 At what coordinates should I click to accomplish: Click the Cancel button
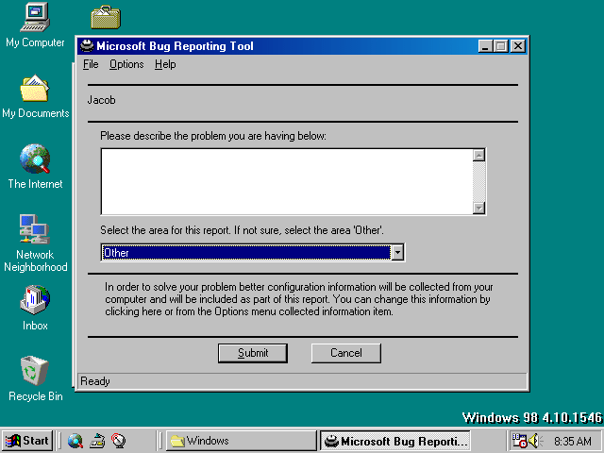346,353
